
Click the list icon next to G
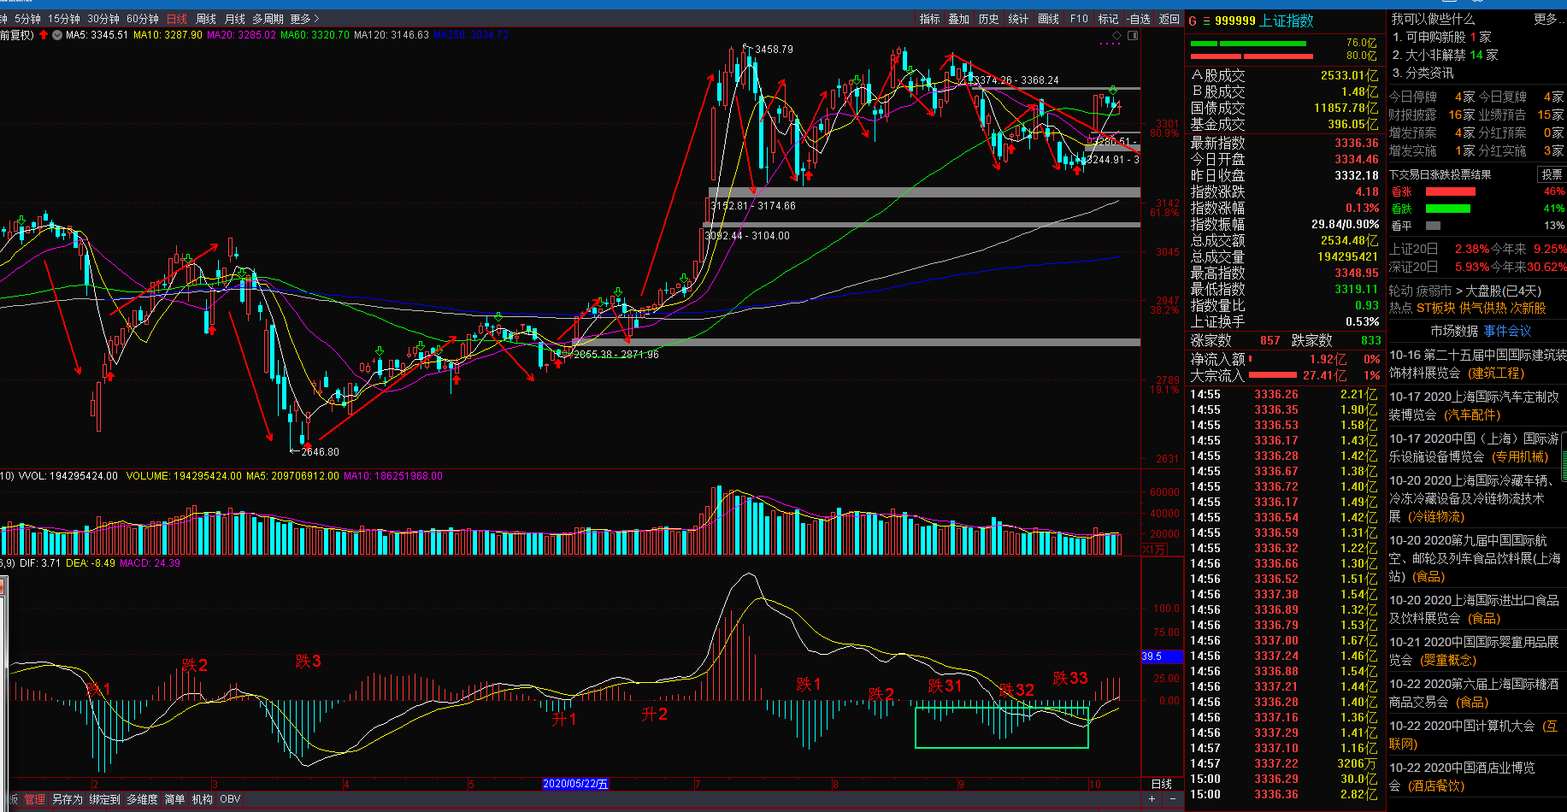[1206, 21]
